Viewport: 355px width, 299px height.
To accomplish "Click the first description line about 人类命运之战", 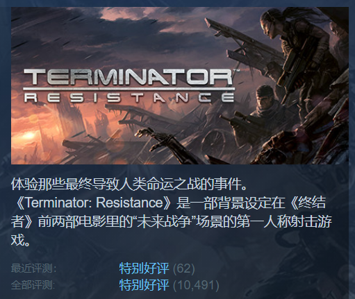I will coord(129,185).
